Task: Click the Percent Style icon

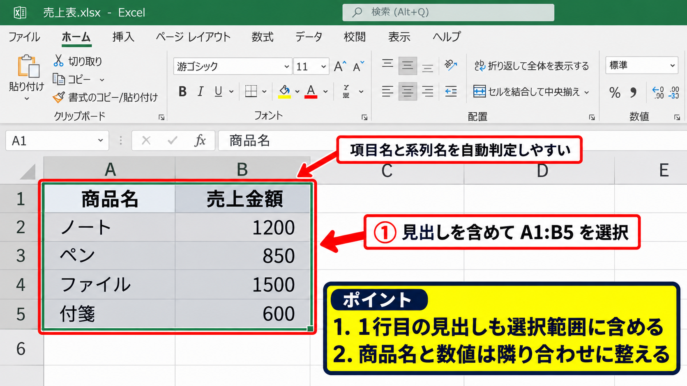Action: 615,92
